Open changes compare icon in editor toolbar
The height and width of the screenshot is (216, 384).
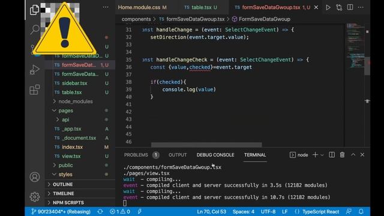click(339, 7)
